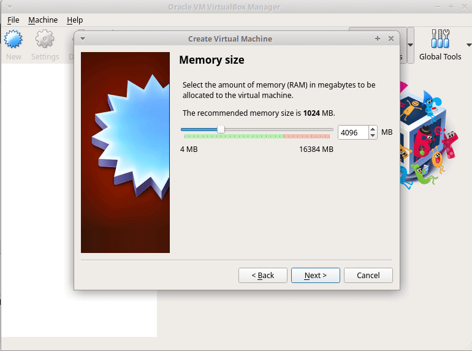
Task: Click the New virtual machine icon
Action: pyautogui.click(x=13, y=39)
